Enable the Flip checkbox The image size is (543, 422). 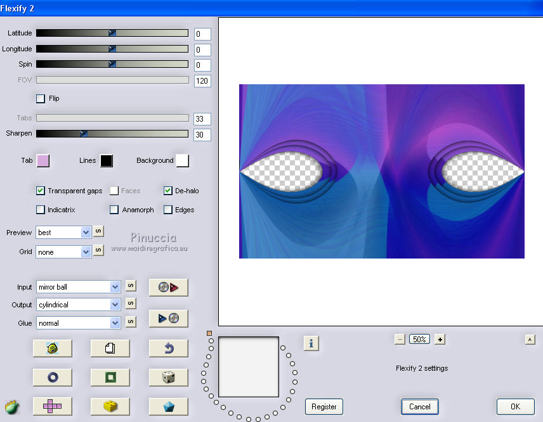[x=41, y=99]
